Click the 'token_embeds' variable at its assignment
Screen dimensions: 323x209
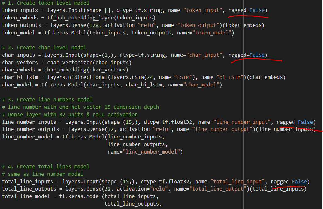click(x=20, y=18)
